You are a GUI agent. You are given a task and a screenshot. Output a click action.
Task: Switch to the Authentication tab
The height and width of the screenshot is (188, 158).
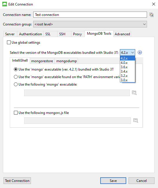[30, 34]
